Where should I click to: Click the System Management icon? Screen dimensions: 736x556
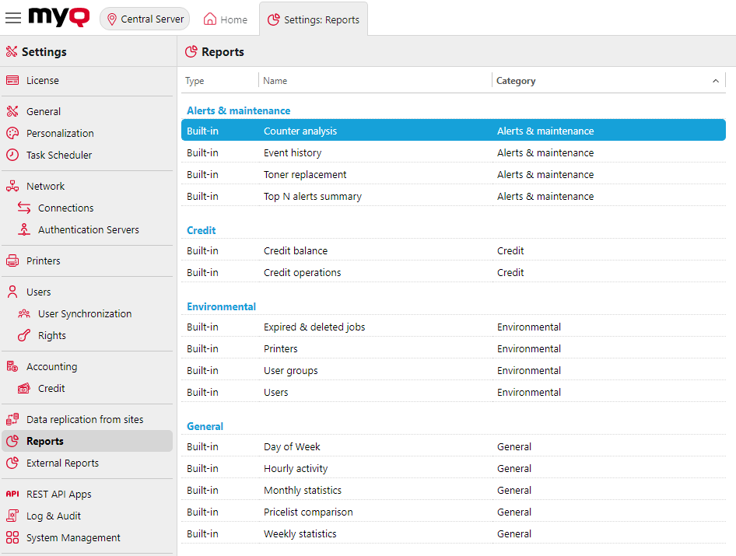coord(12,538)
